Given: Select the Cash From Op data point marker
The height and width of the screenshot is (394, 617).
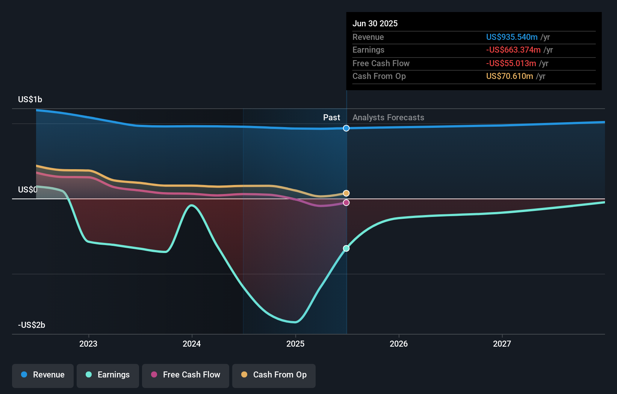Looking at the screenshot, I should pyautogui.click(x=346, y=193).
